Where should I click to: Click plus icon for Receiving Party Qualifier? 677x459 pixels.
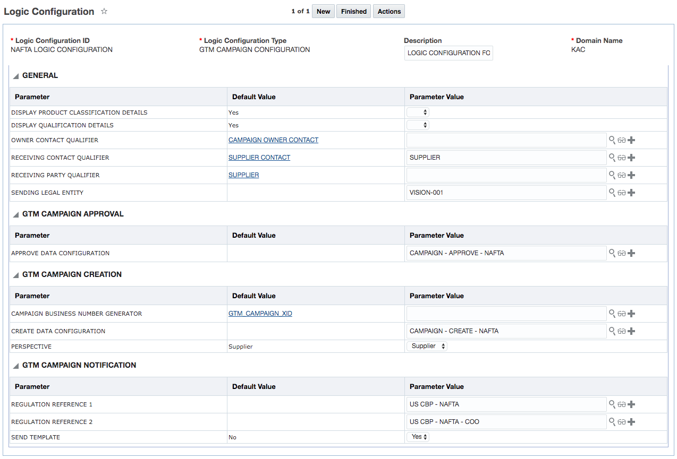click(x=631, y=175)
